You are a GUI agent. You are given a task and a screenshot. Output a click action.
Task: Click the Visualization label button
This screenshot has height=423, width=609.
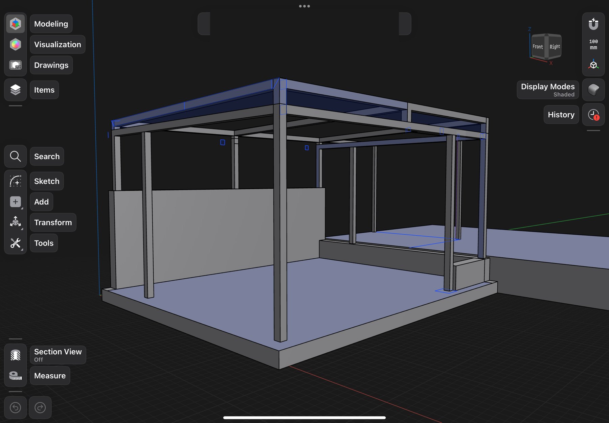[58, 44]
